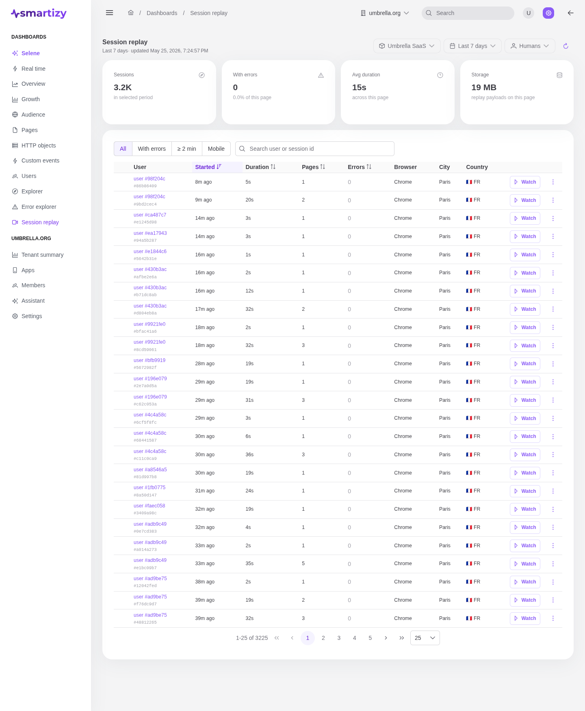
Task: Open the rows per page 25 dropdown
Action: tap(425, 638)
